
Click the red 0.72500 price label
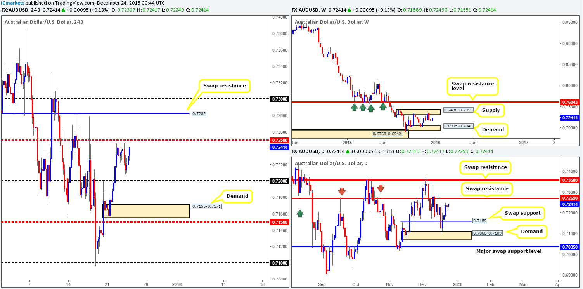click(279, 140)
